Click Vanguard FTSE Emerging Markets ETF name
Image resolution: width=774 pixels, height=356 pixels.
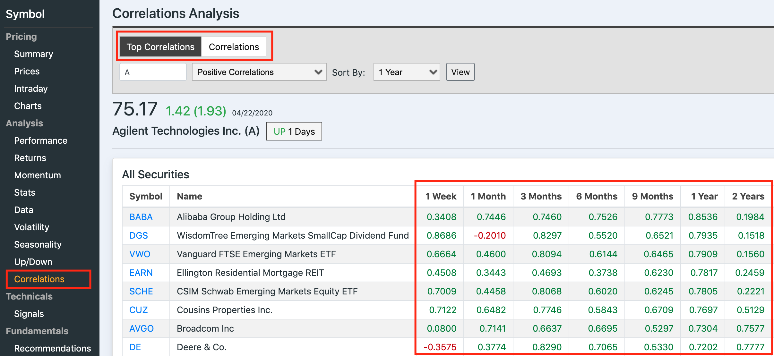point(256,254)
